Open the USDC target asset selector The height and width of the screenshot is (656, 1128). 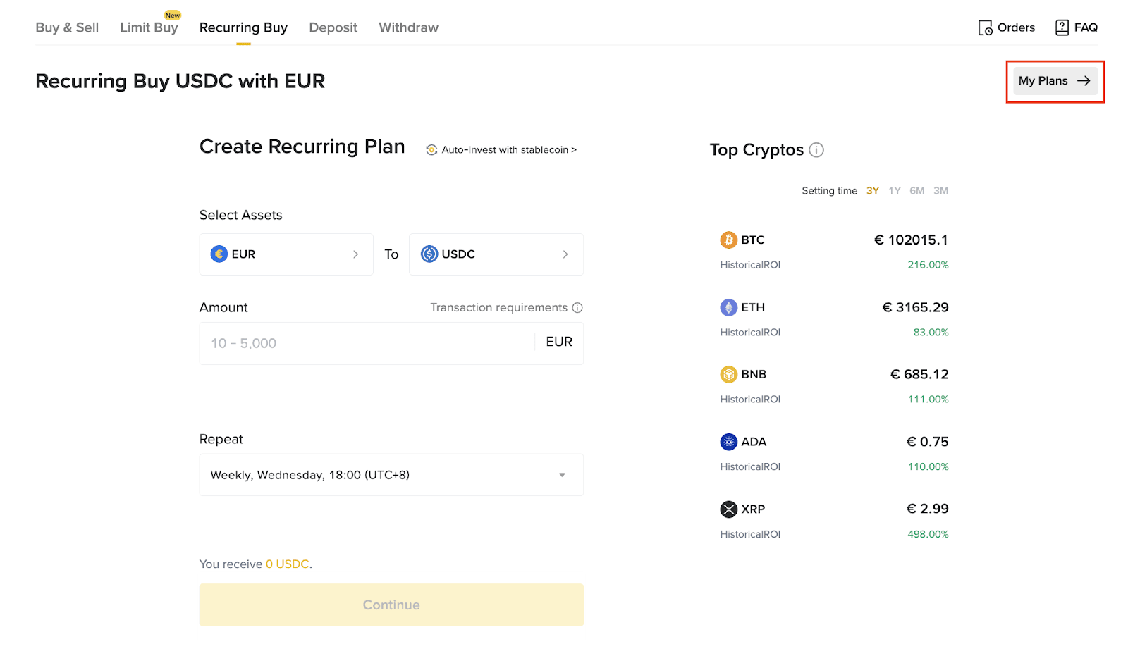pos(496,254)
